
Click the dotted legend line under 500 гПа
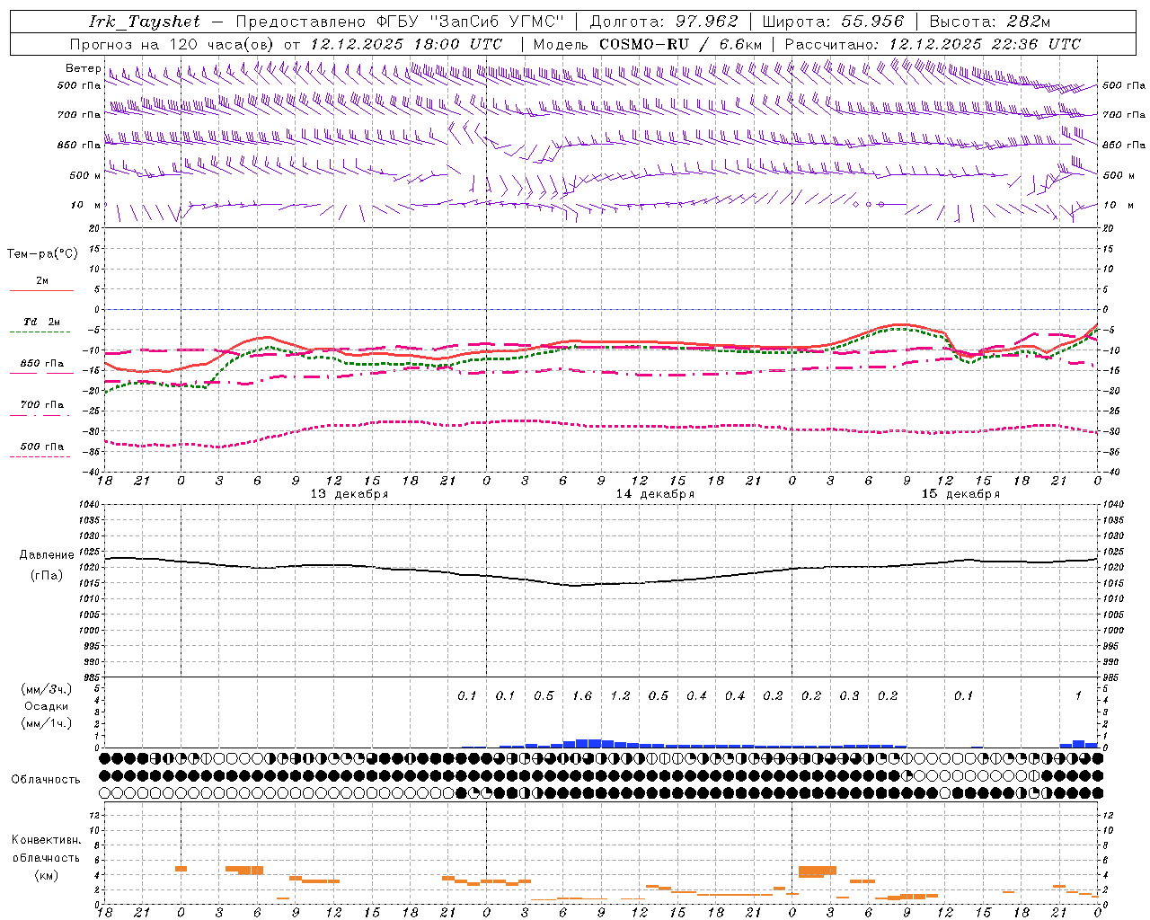(40, 457)
